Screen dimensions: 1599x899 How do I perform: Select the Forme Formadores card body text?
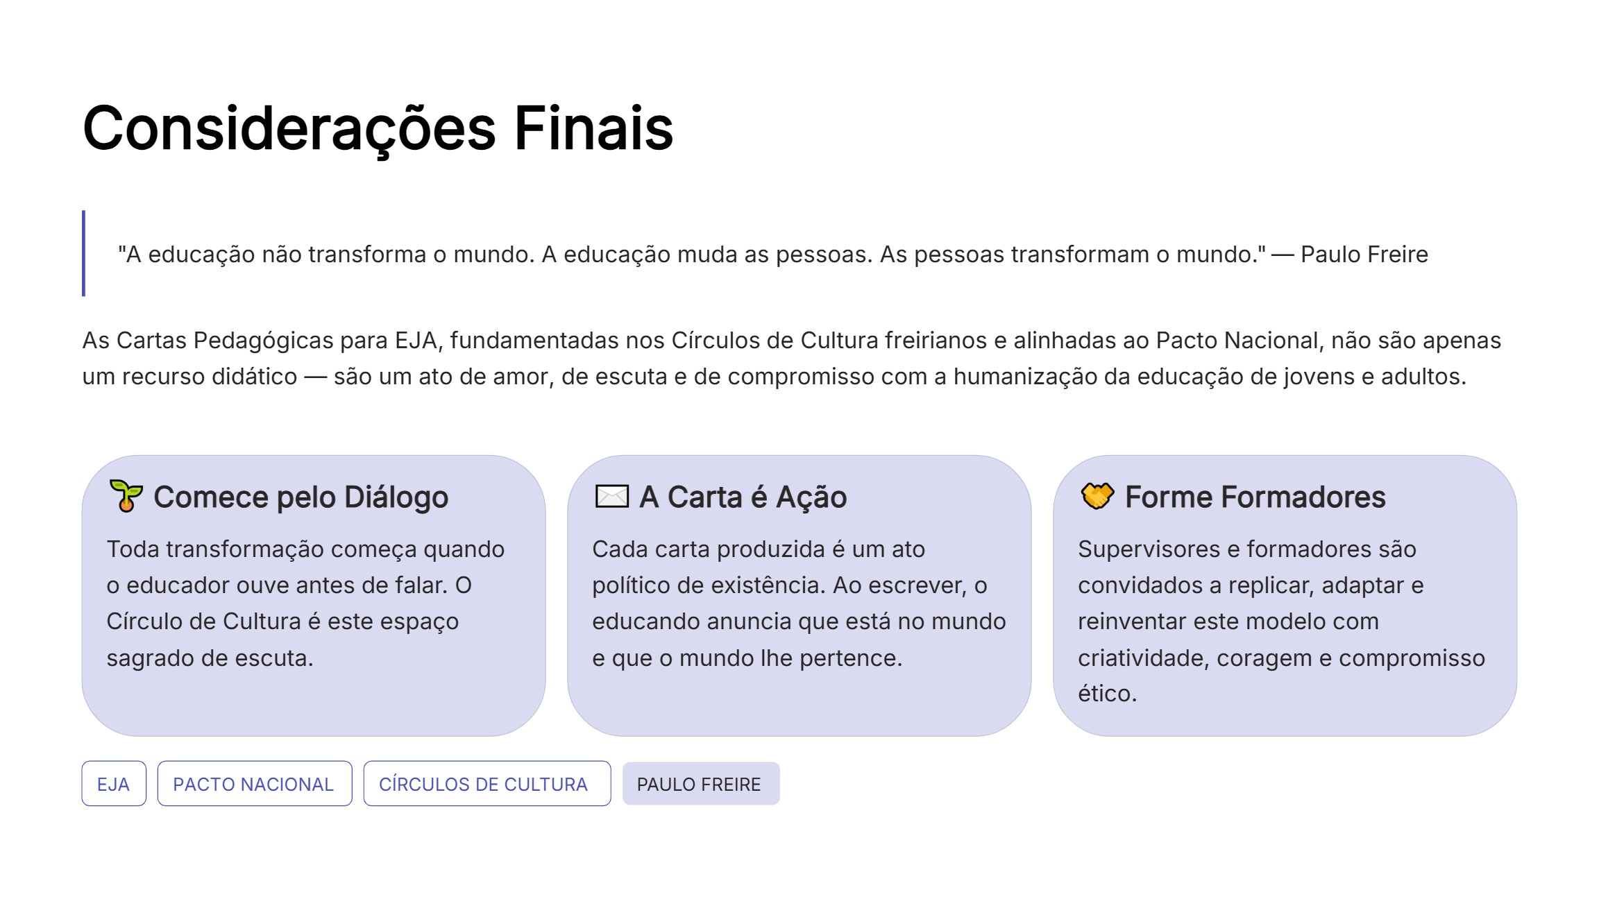point(1281,622)
